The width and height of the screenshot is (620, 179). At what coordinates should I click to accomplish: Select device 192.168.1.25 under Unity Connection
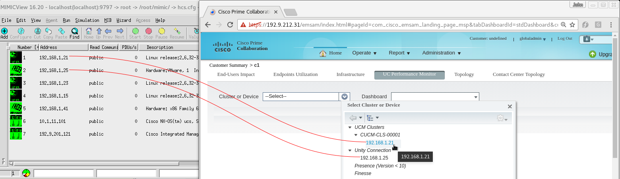tap(374, 158)
